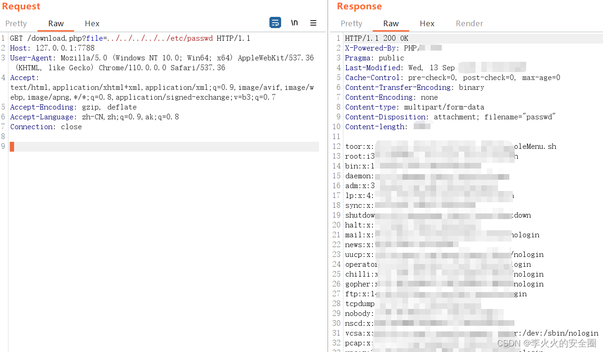
Task: Click the Request panel title
Action: coord(21,6)
